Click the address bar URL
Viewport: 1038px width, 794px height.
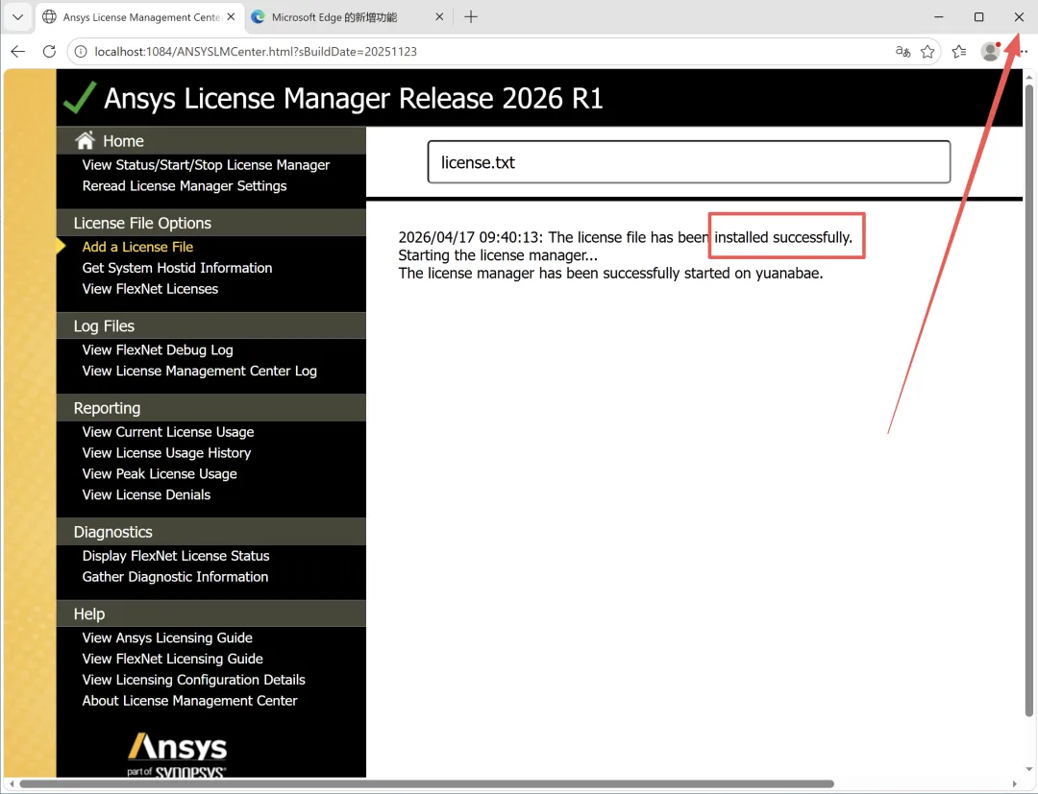(x=256, y=52)
